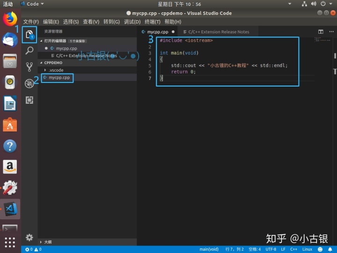Click the #include <iostream> line
337x253 pixels.
click(x=186, y=40)
